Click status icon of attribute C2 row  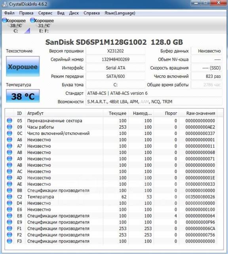pos(9,197)
